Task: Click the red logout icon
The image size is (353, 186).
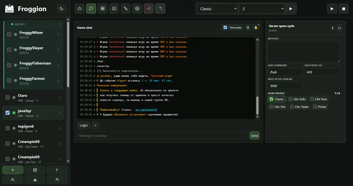Action: (x=149, y=8)
